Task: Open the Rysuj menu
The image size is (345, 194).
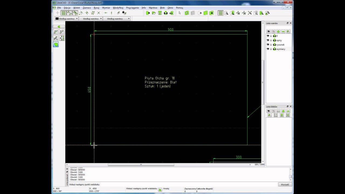Action: click(96, 8)
